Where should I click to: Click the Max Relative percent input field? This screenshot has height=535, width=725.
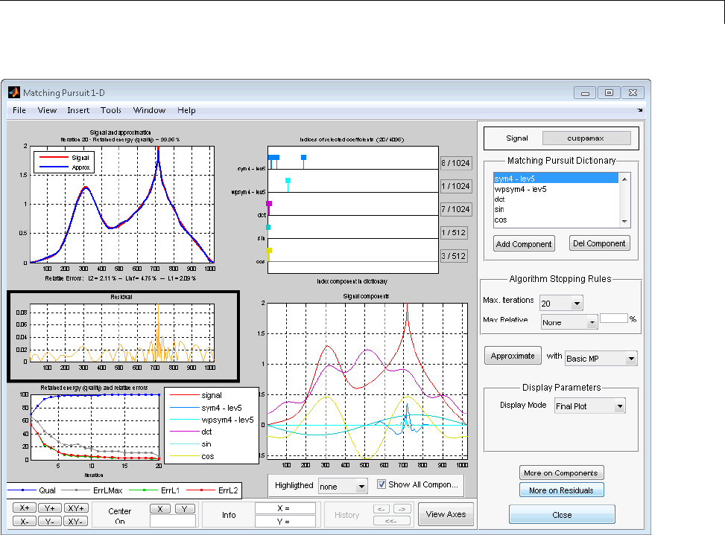615,318
